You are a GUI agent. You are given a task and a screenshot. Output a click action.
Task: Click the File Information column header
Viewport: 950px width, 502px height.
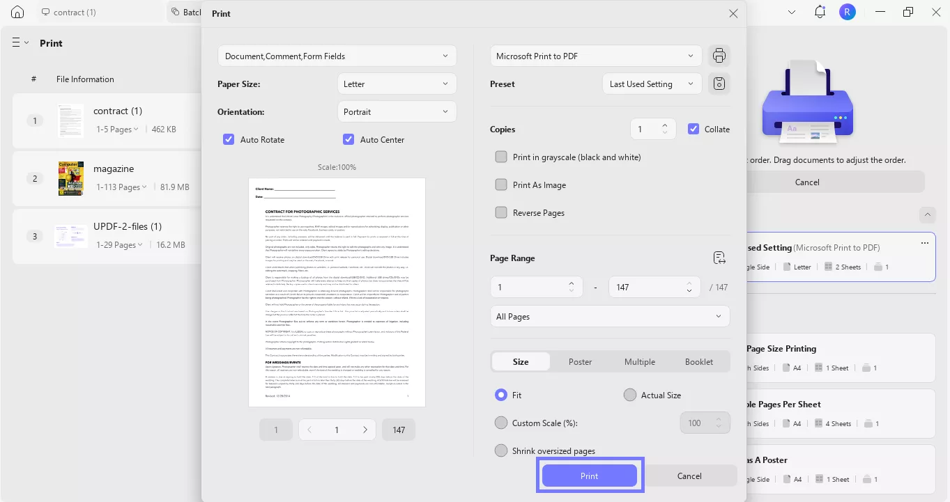tap(85, 79)
